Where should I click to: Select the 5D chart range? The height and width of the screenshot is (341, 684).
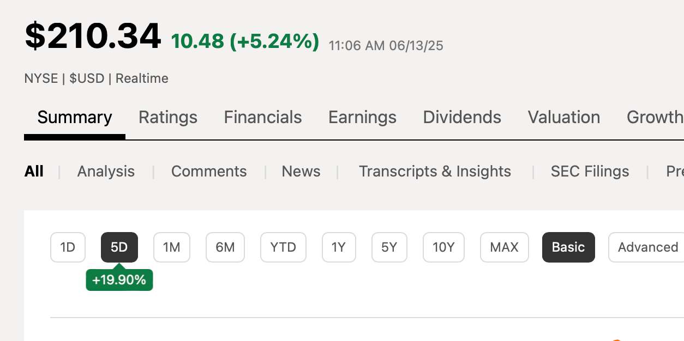[x=119, y=247]
